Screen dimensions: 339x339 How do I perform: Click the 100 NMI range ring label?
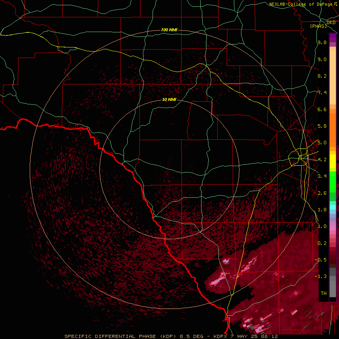click(x=169, y=30)
